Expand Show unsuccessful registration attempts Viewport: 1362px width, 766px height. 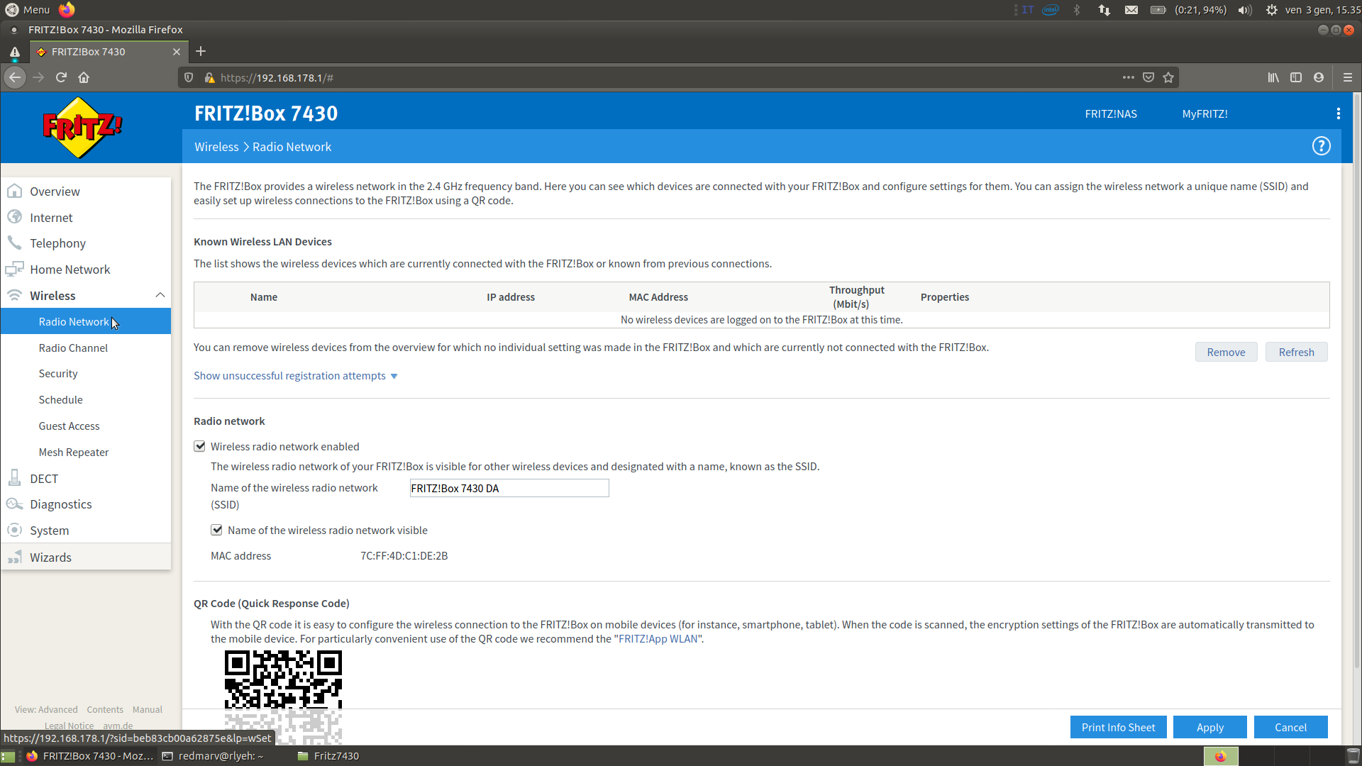[x=296, y=376]
